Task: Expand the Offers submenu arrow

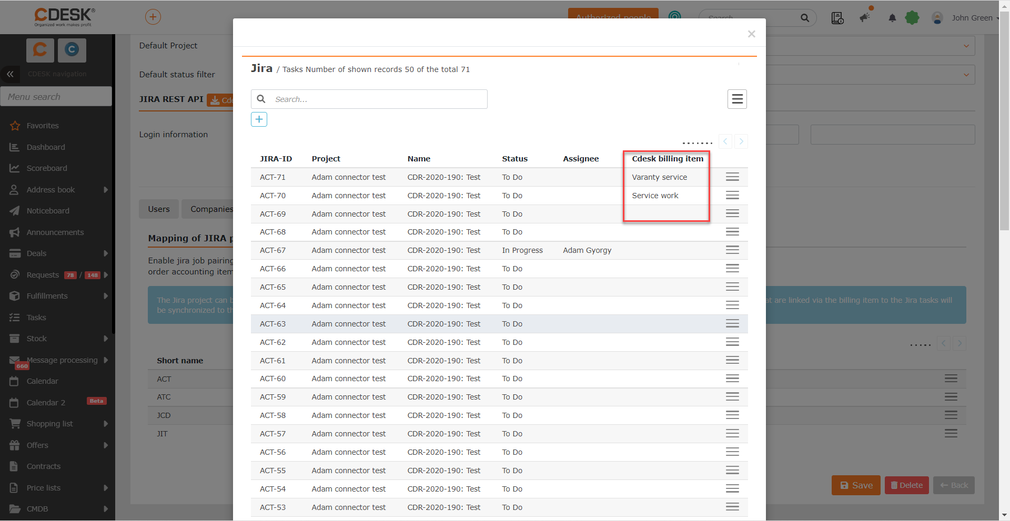Action: (x=106, y=445)
